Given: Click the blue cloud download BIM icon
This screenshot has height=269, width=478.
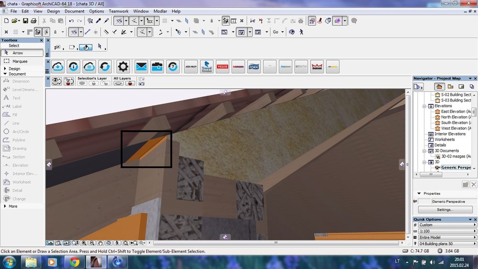Looking at the screenshot, I should tap(58, 67).
